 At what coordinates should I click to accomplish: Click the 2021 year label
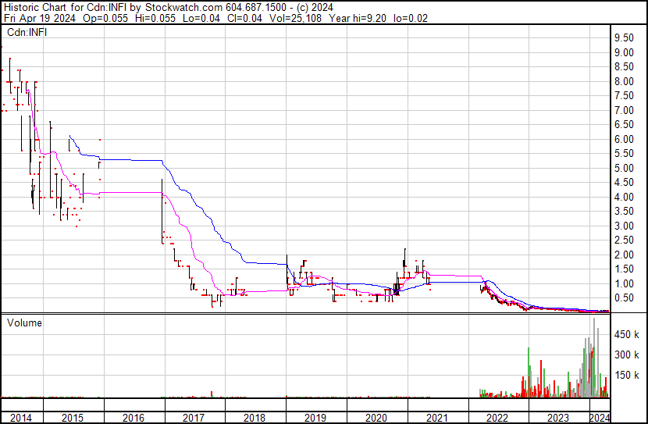(x=437, y=418)
